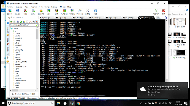Select the Split terminal icon

tap(56, 12)
